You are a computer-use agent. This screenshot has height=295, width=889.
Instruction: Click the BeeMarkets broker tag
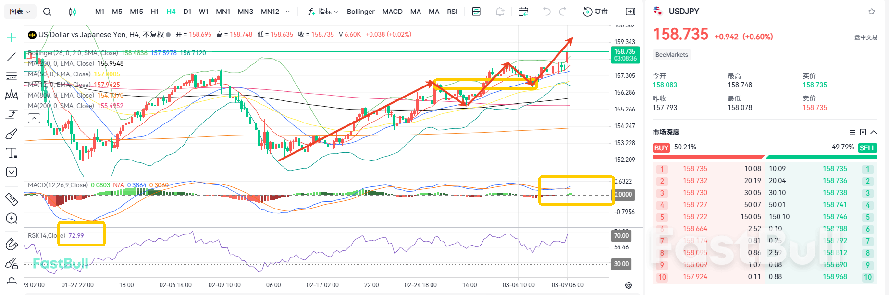point(672,55)
